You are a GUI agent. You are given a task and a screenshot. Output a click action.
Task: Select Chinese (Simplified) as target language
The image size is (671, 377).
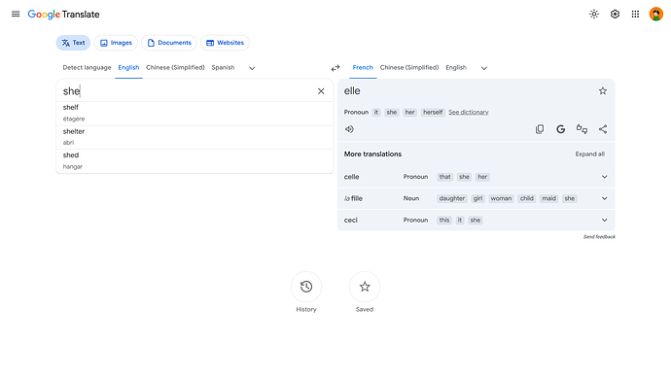pyautogui.click(x=409, y=68)
